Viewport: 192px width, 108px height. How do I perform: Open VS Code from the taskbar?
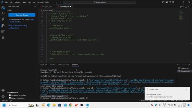(x=87, y=105)
